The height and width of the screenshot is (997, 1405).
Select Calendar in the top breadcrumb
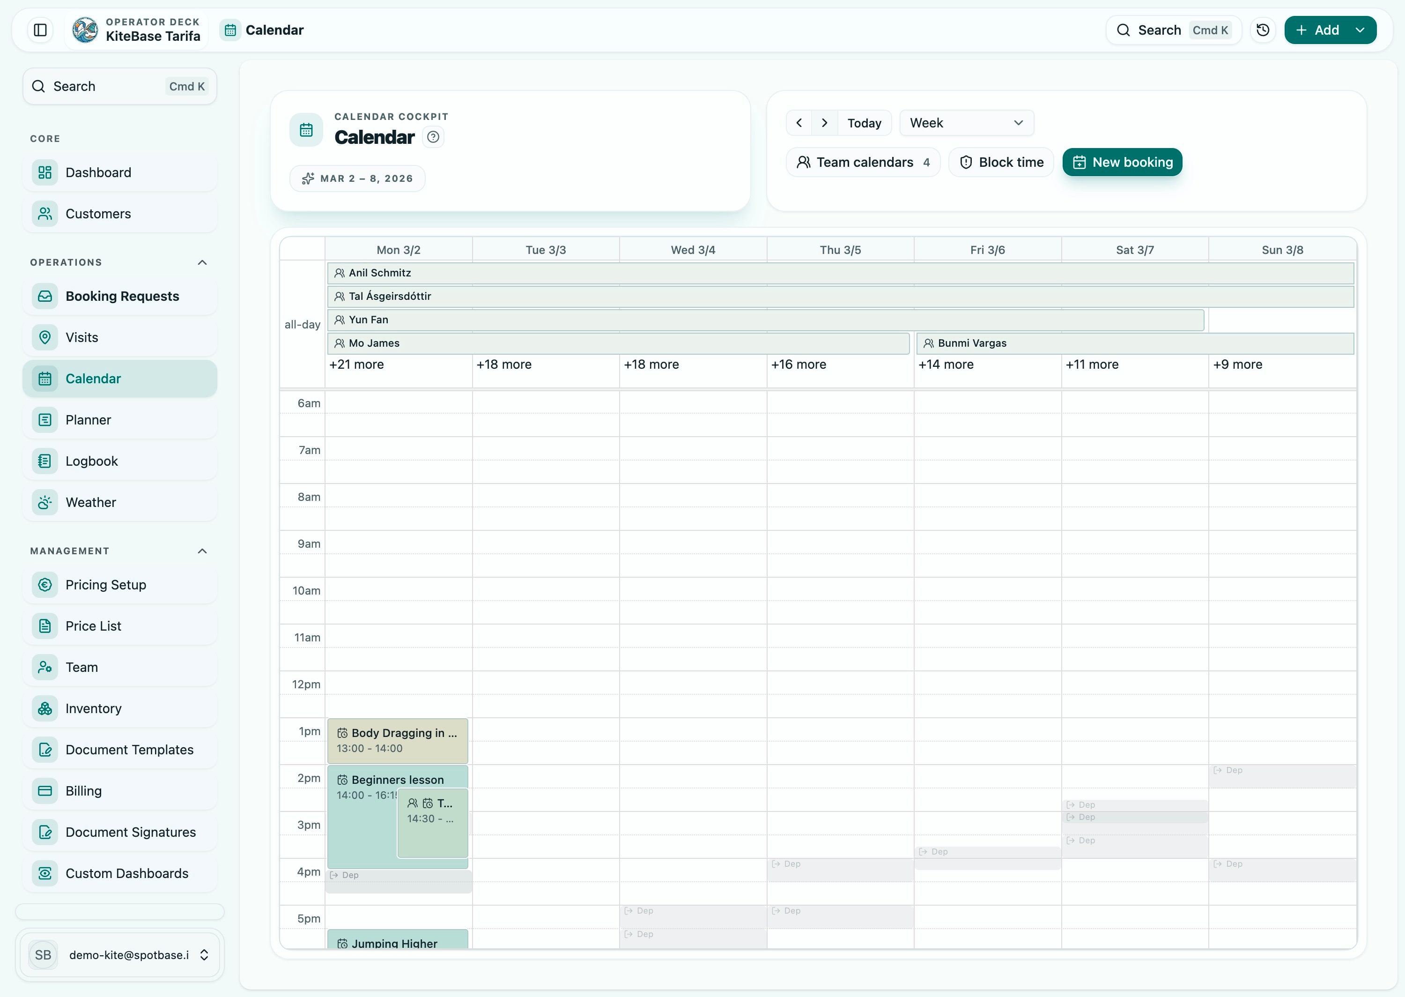[x=274, y=30]
